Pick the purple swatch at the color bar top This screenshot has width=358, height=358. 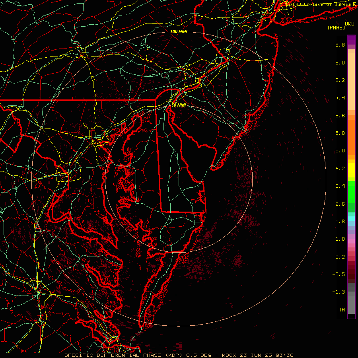coord(351,40)
